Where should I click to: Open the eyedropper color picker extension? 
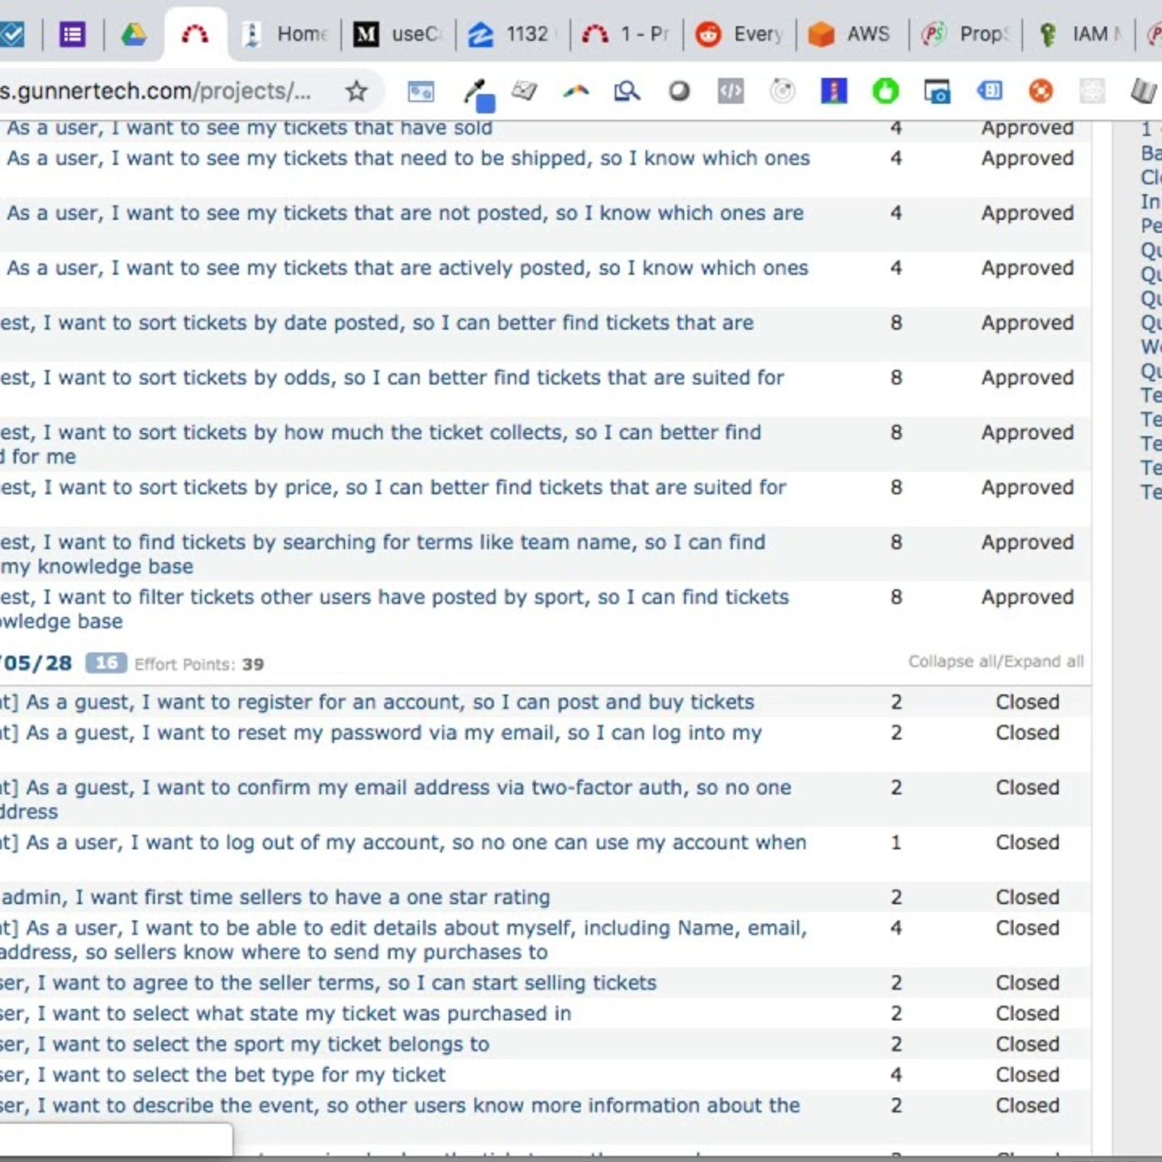click(478, 92)
